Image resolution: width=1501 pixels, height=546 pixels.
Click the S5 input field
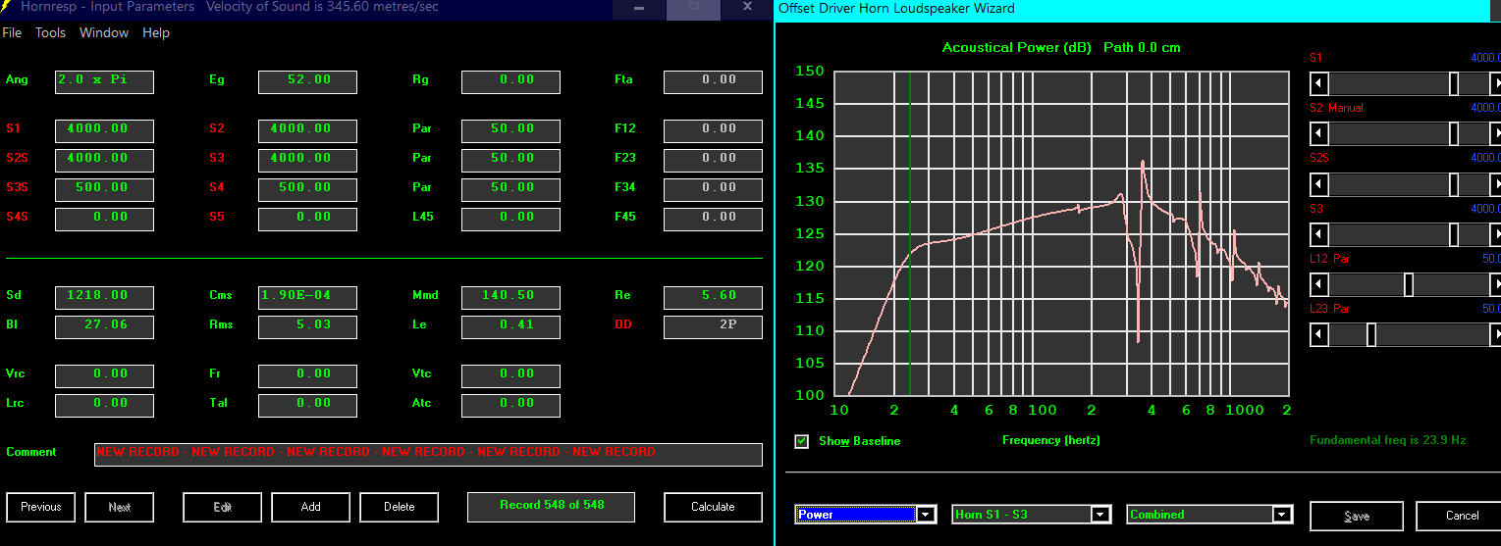307,219
